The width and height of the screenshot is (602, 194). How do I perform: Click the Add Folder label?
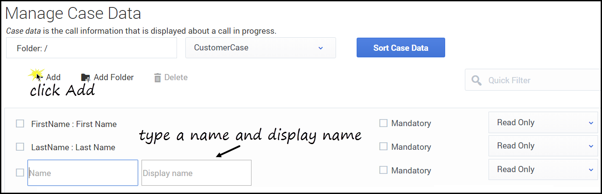(x=113, y=78)
